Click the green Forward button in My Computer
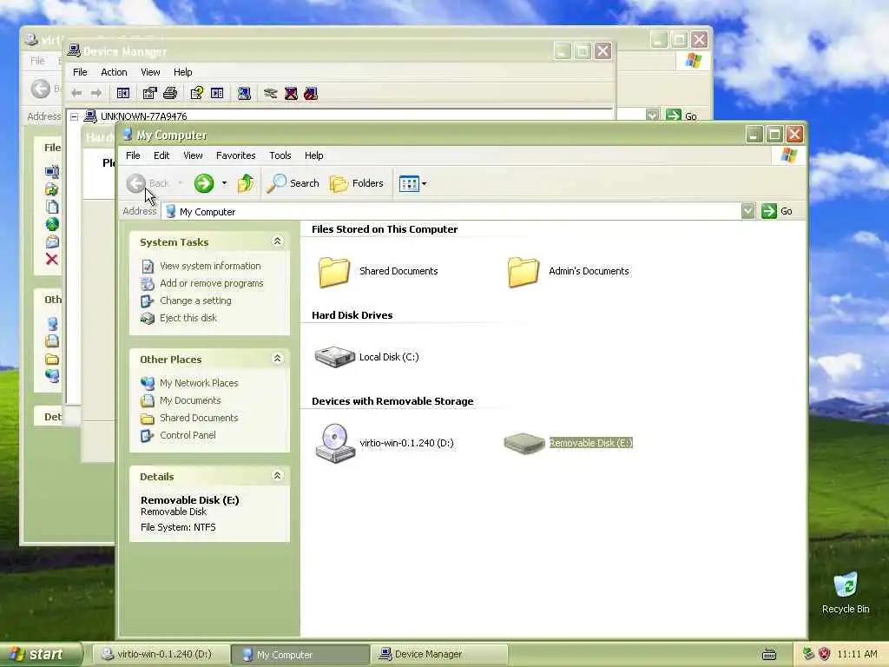The image size is (889, 667). click(204, 183)
